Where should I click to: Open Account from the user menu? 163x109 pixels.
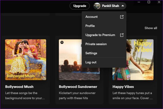tap(92, 17)
